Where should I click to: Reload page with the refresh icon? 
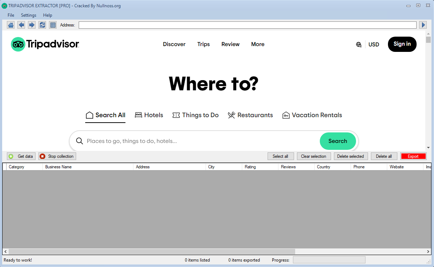tap(42, 25)
